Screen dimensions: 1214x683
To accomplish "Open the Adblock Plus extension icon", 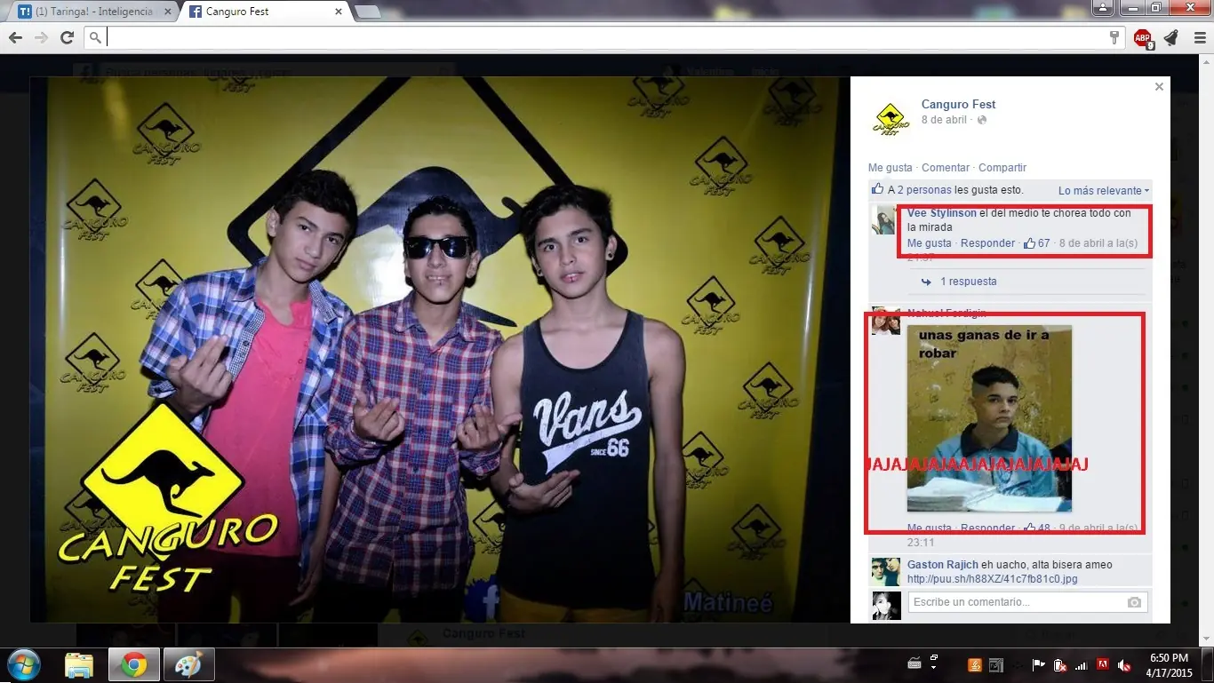I will (1143, 37).
